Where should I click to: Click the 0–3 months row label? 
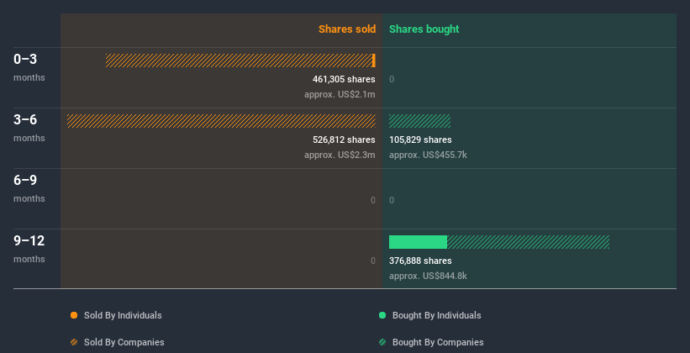pyautogui.click(x=29, y=67)
